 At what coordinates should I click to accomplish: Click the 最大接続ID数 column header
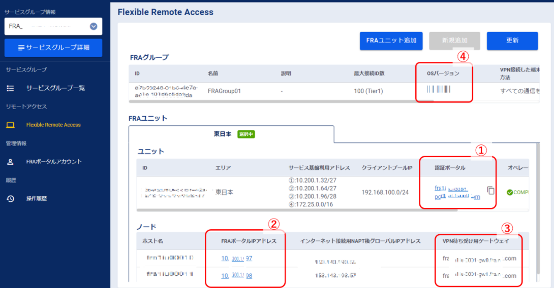pos(369,74)
